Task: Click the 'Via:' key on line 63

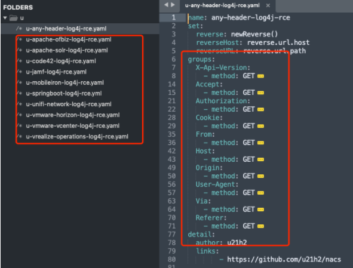Action: [x=203, y=201]
